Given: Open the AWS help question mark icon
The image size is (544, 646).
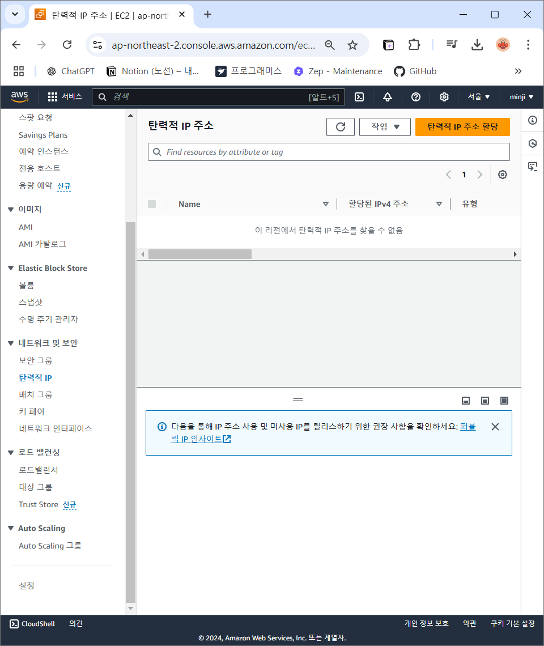Looking at the screenshot, I should tap(416, 97).
